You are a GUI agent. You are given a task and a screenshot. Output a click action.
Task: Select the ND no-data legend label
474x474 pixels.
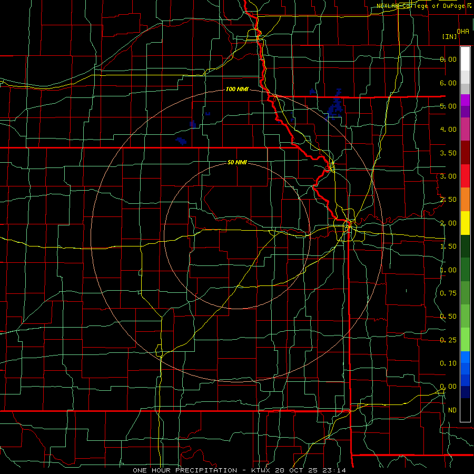(x=452, y=410)
